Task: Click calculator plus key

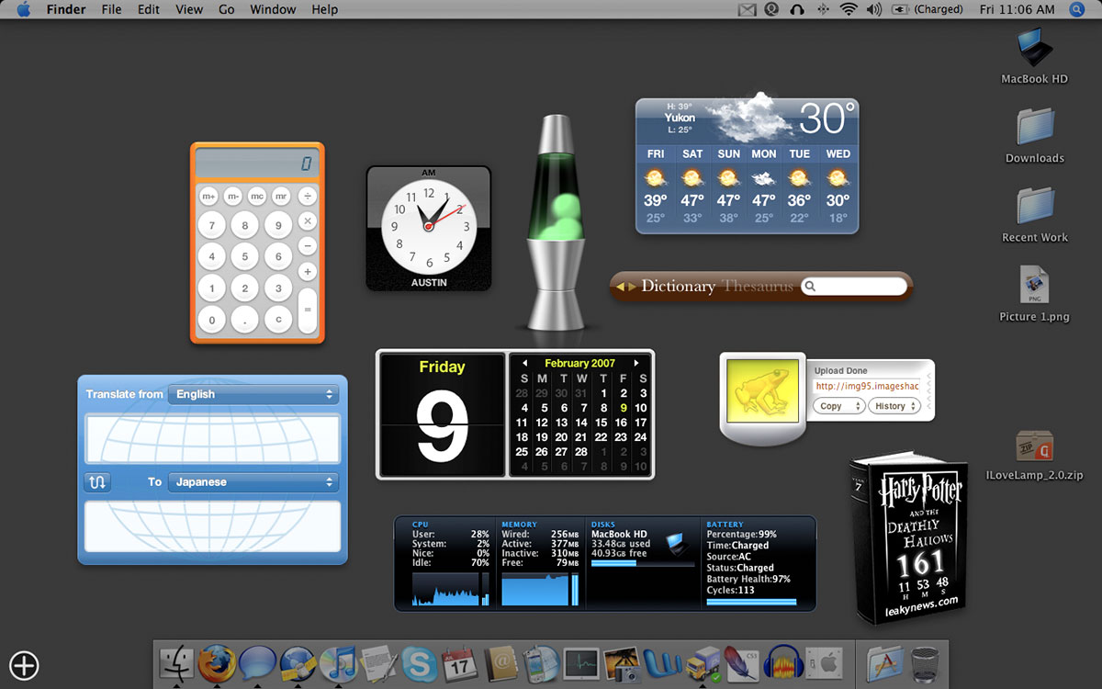Action: (x=308, y=271)
